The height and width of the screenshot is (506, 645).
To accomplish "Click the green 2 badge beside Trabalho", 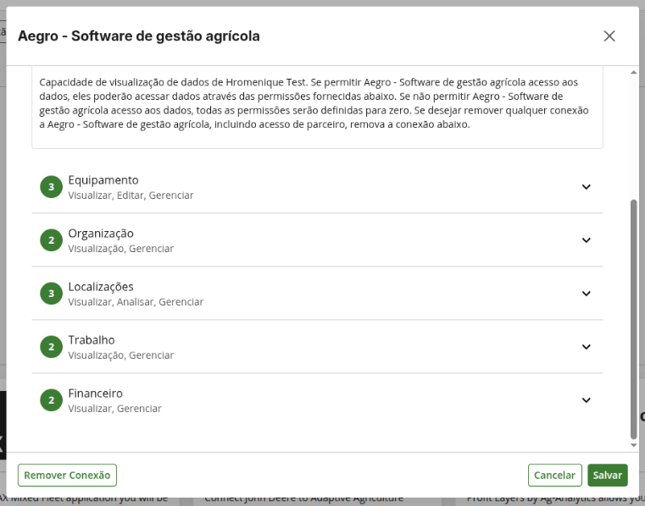I will (52, 347).
